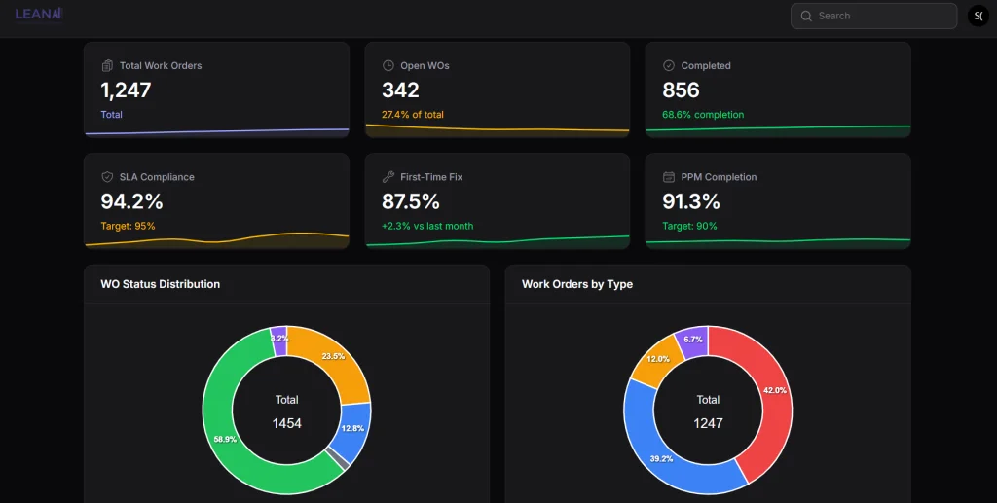
Task: Click the Open WOs clock icon
Action: pos(388,66)
